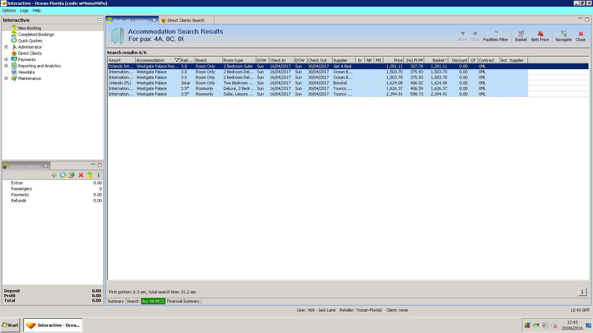Expand the Payments tree node
The height and width of the screenshot is (333, 593).
[6, 60]
